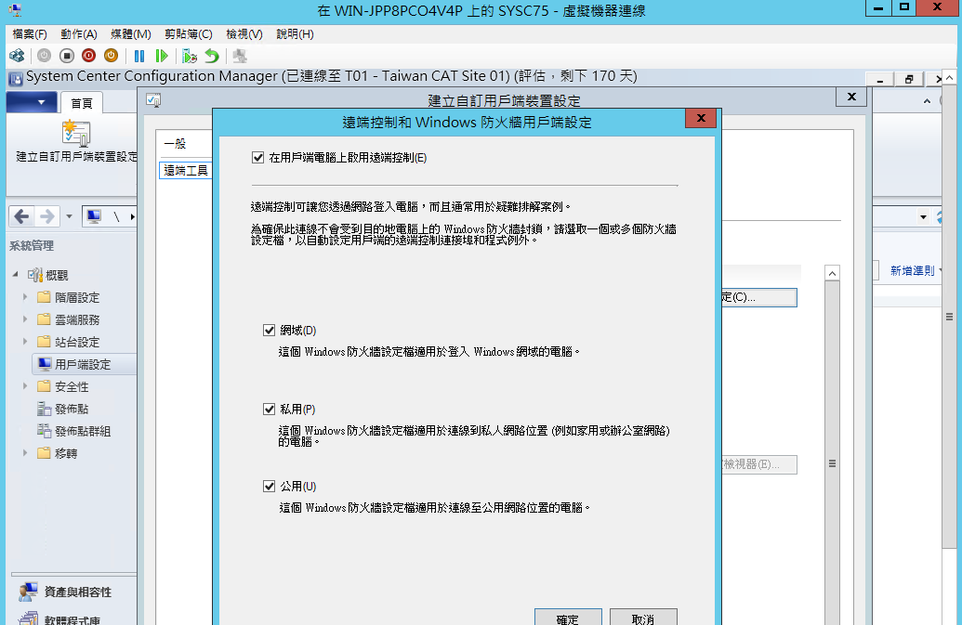This screenshot has width=962, height=625.
Task: Open the navigation history dropdown arrow
Action: pyautogui.click(x=69, y=216)
